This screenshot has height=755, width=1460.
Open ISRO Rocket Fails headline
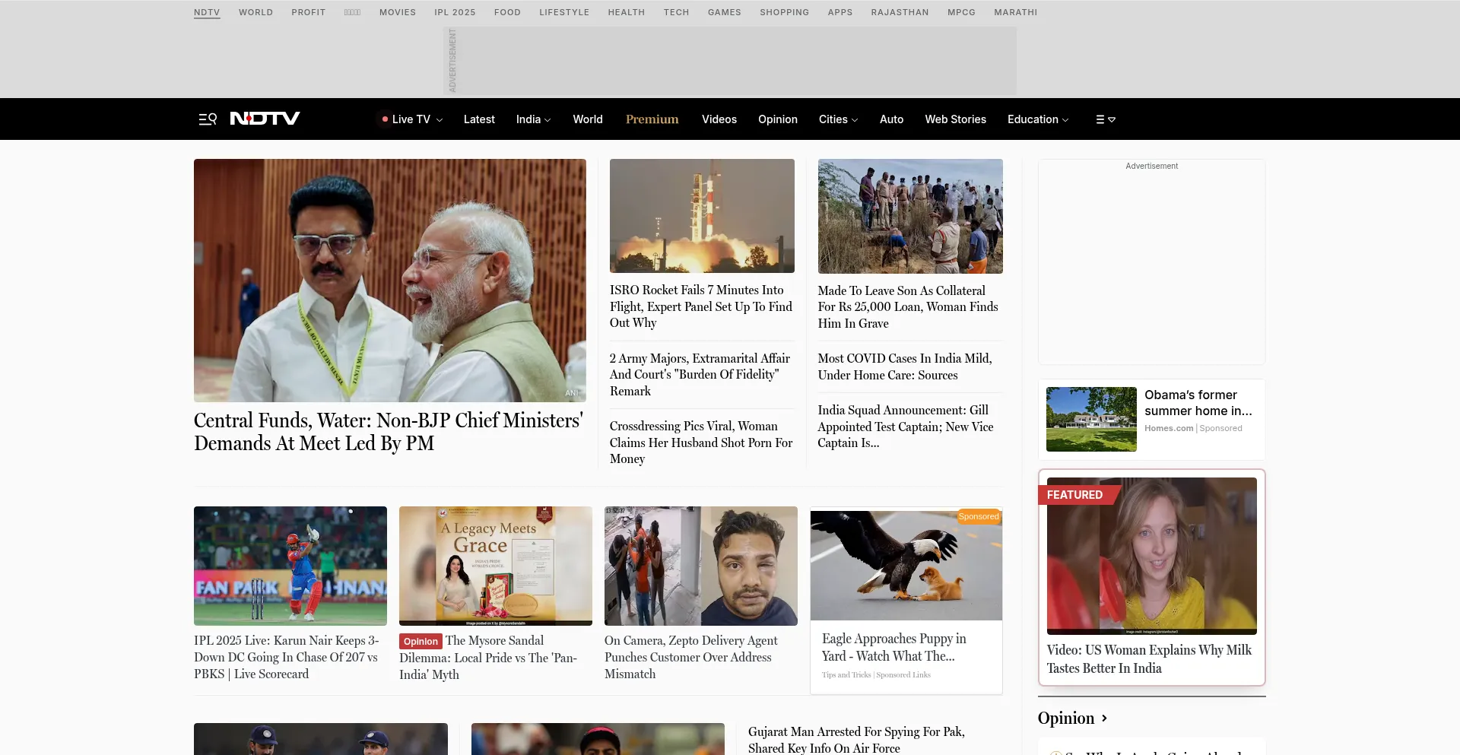click(x=700, y=306)
